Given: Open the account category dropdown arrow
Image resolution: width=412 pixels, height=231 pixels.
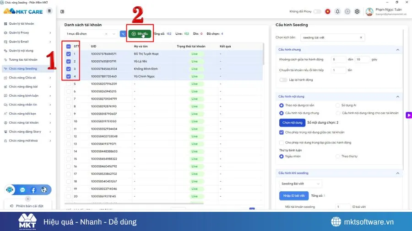Looking at the screenshot, I should coord(114,34).
